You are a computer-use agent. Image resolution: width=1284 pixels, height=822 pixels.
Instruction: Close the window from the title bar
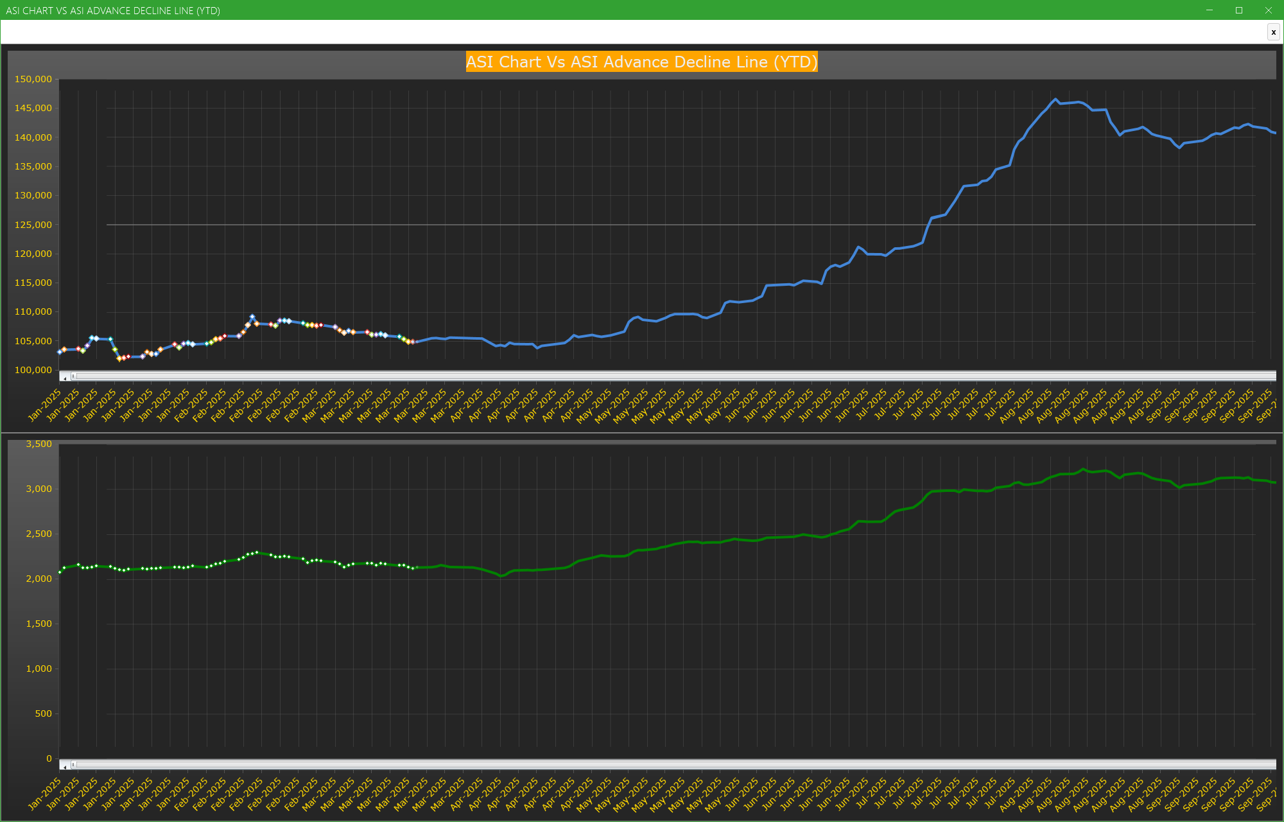tap(1269, 10)
